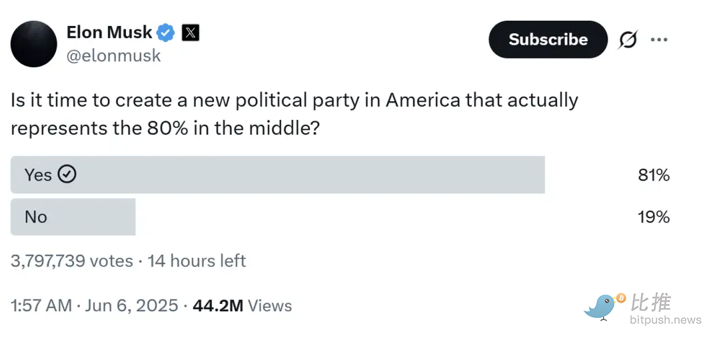Click the bitpush bird logo watermark
Viewport: 715px width, 338px height.
coord(604,307)
